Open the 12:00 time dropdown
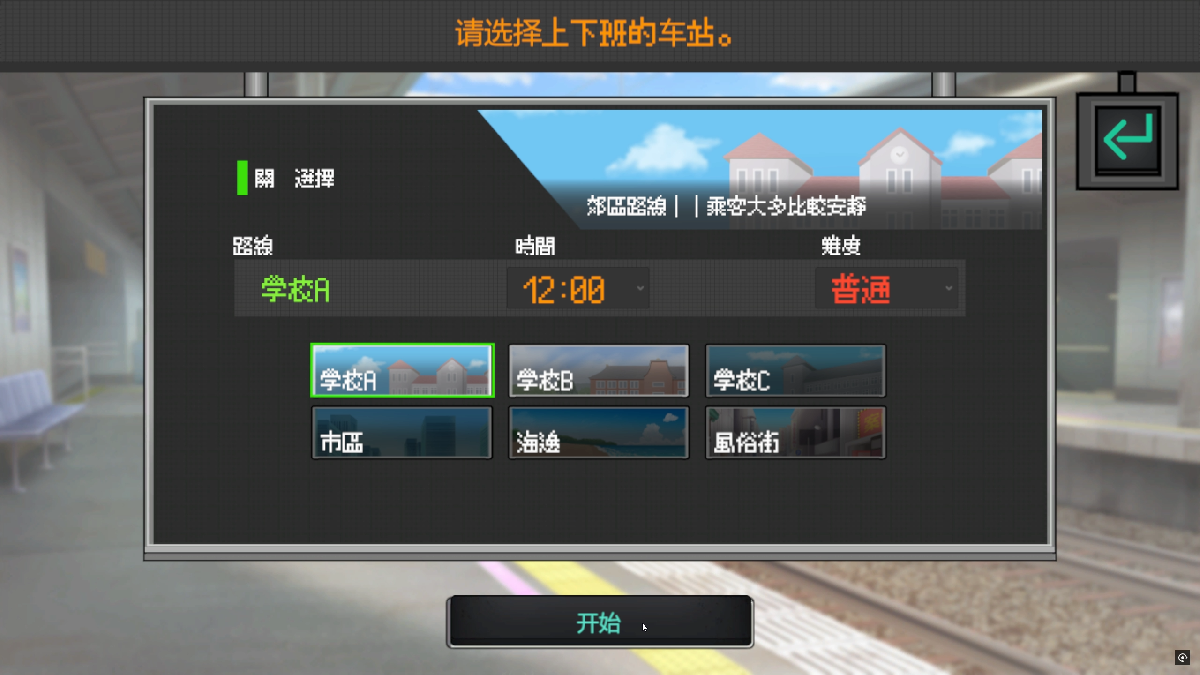The height and width of the screenshot is (675, 1200). [578, 288]
